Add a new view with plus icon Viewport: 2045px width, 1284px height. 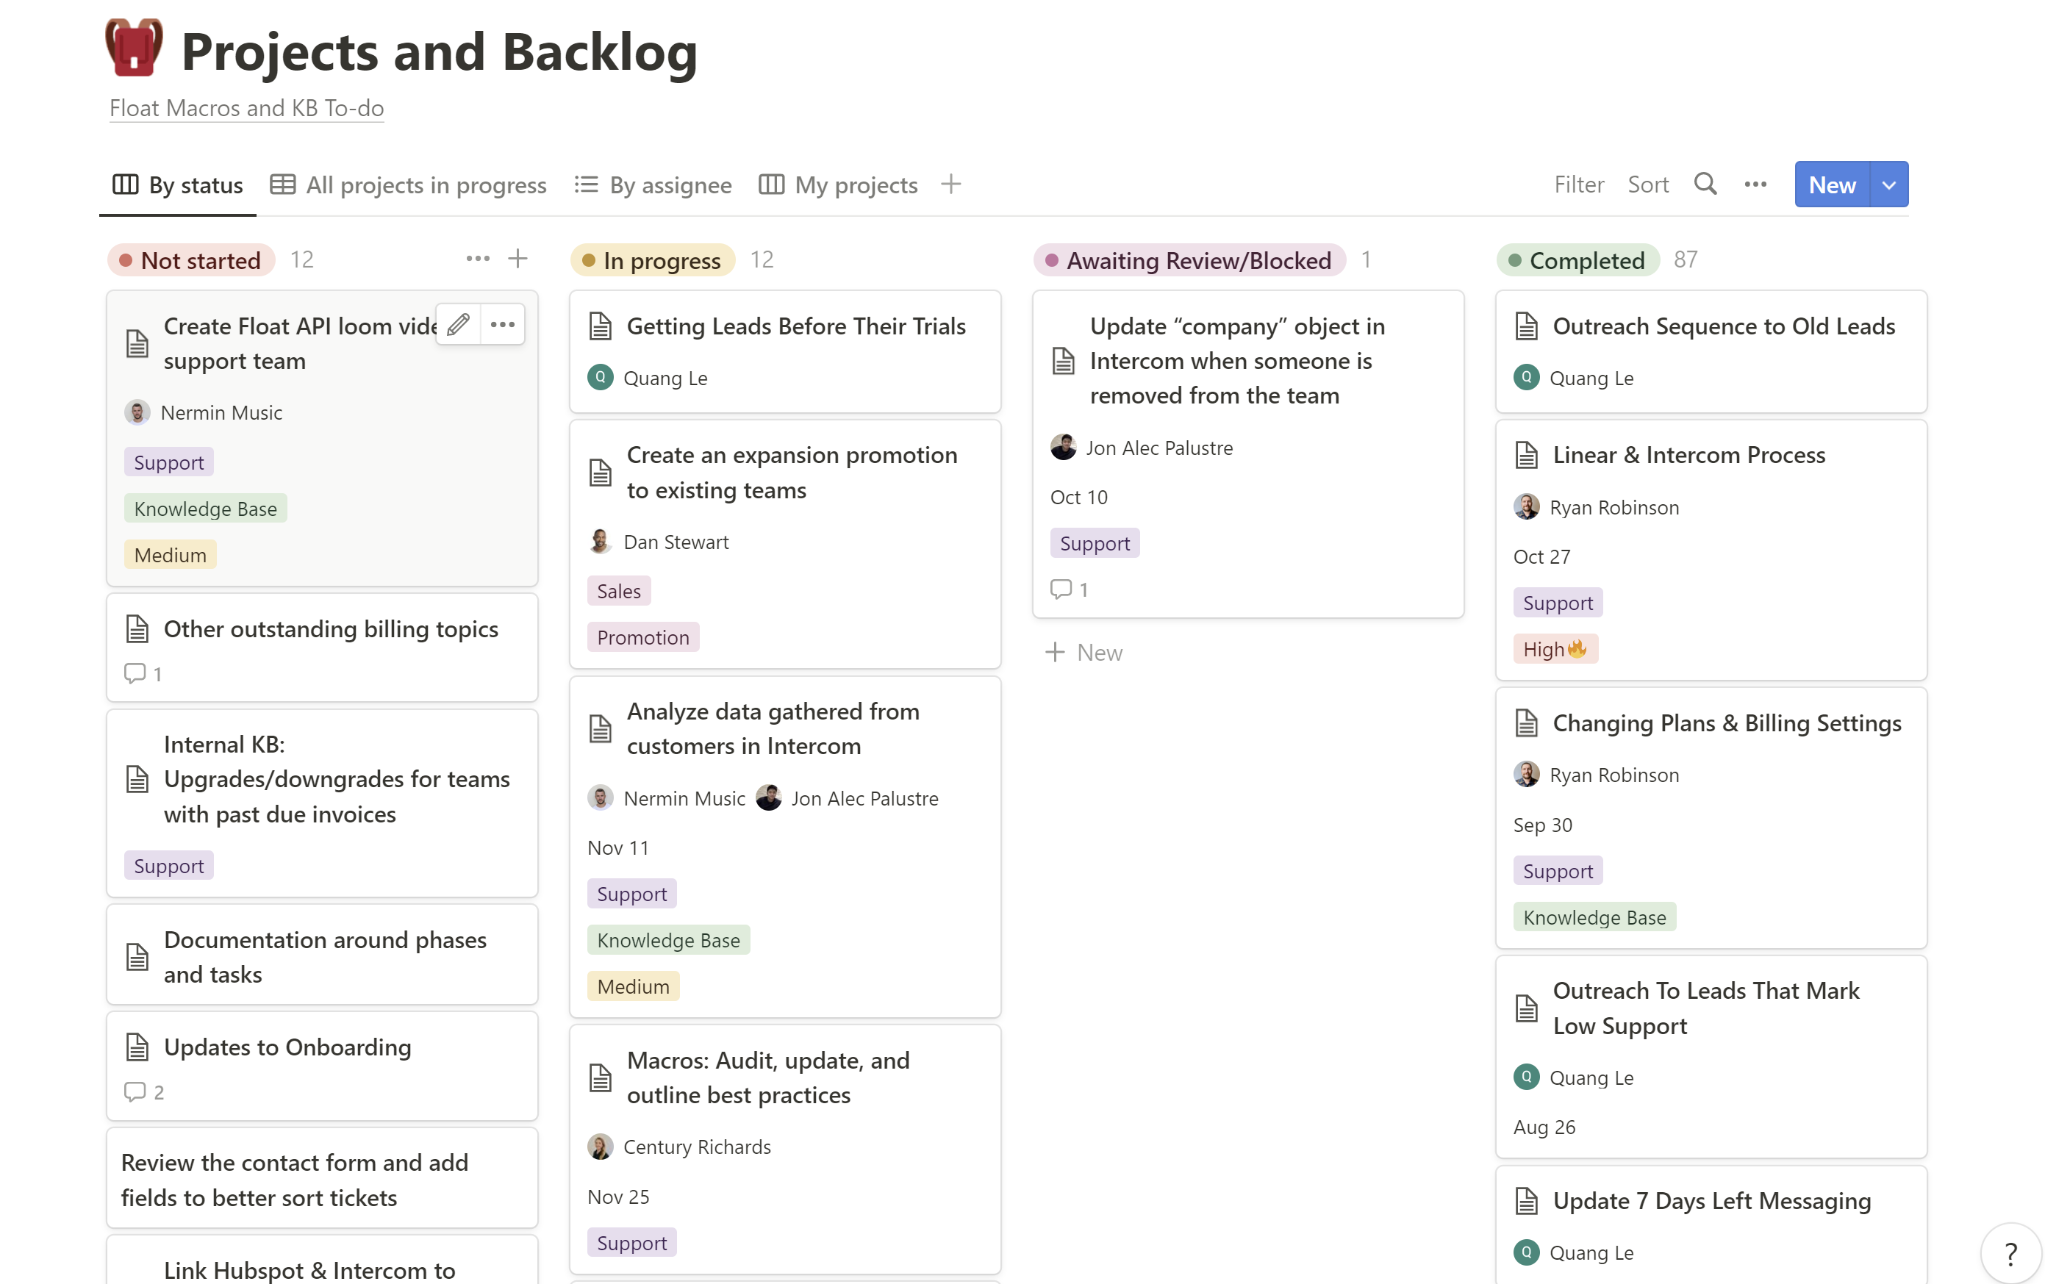coord(951,184)
